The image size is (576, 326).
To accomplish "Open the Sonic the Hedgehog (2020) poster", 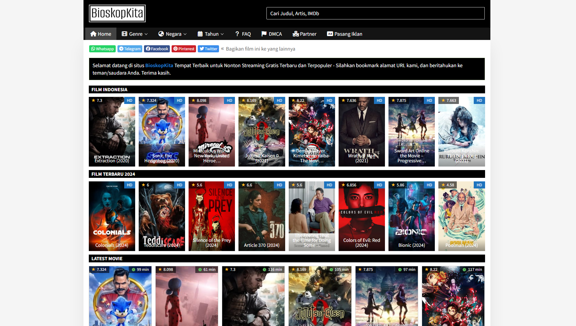I will point(162,132).
